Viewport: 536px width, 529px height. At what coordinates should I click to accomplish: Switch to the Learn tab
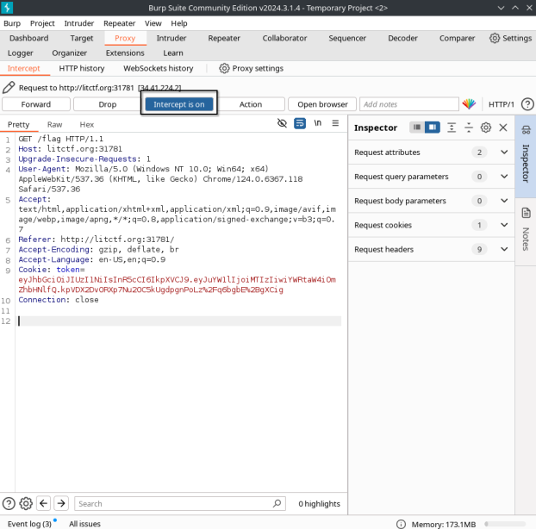(173, 53)
